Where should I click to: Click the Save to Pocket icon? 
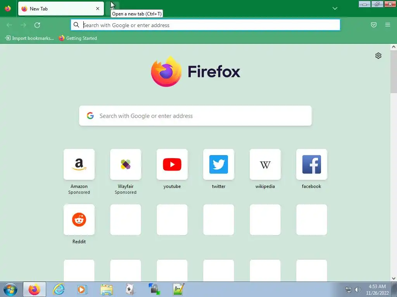click(x=374, y=25)
